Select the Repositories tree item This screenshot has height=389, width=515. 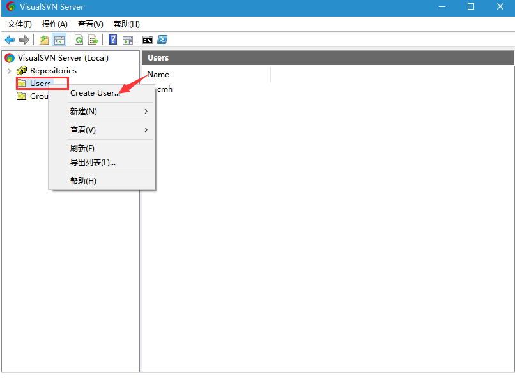point(53,70)
